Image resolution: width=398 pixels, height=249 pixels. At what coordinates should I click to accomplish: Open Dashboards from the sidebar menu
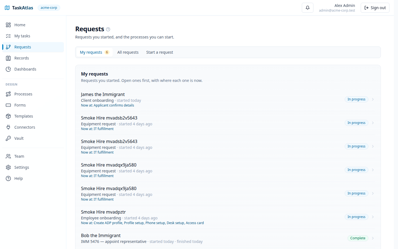pyautogui.click(x=33, y=69)
